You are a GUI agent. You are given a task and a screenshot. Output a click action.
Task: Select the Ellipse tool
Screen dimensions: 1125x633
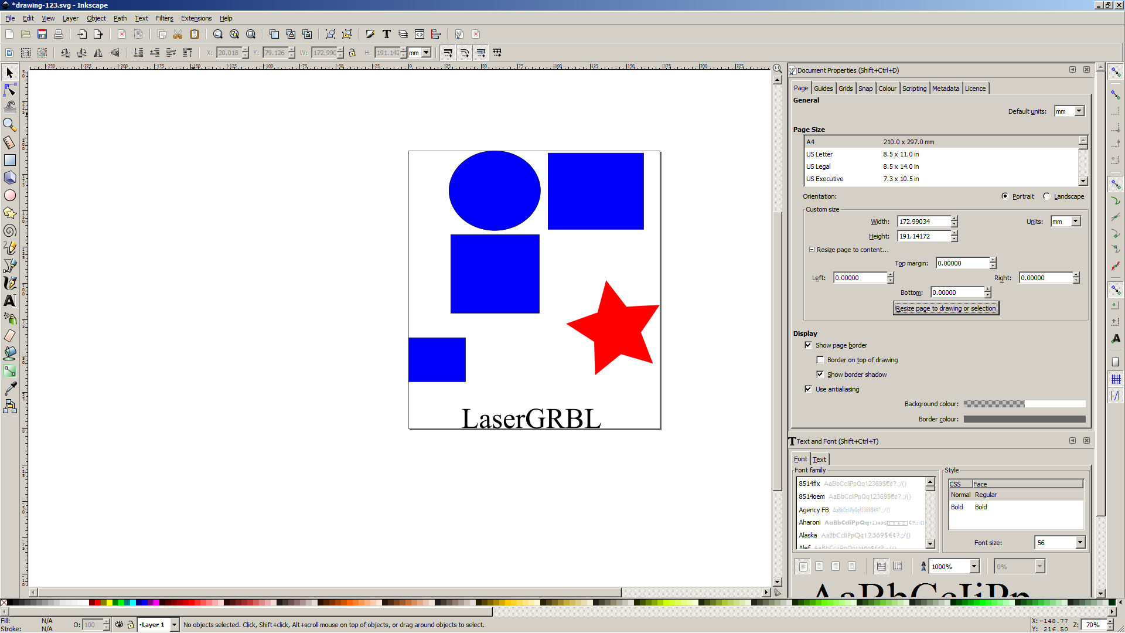10,195
